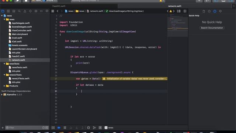Viewport: 236px width, 133px height.
Task: Click the pause/continue icon in debug bar
Action: pos(65,128)
